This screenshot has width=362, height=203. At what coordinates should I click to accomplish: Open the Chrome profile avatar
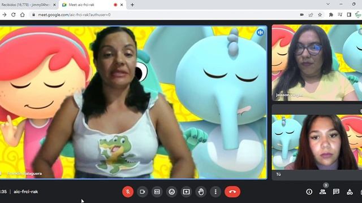[x=358, y=15]
